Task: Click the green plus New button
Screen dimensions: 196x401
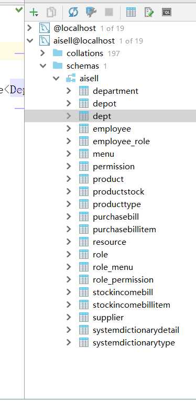Action: coord(34,12)
